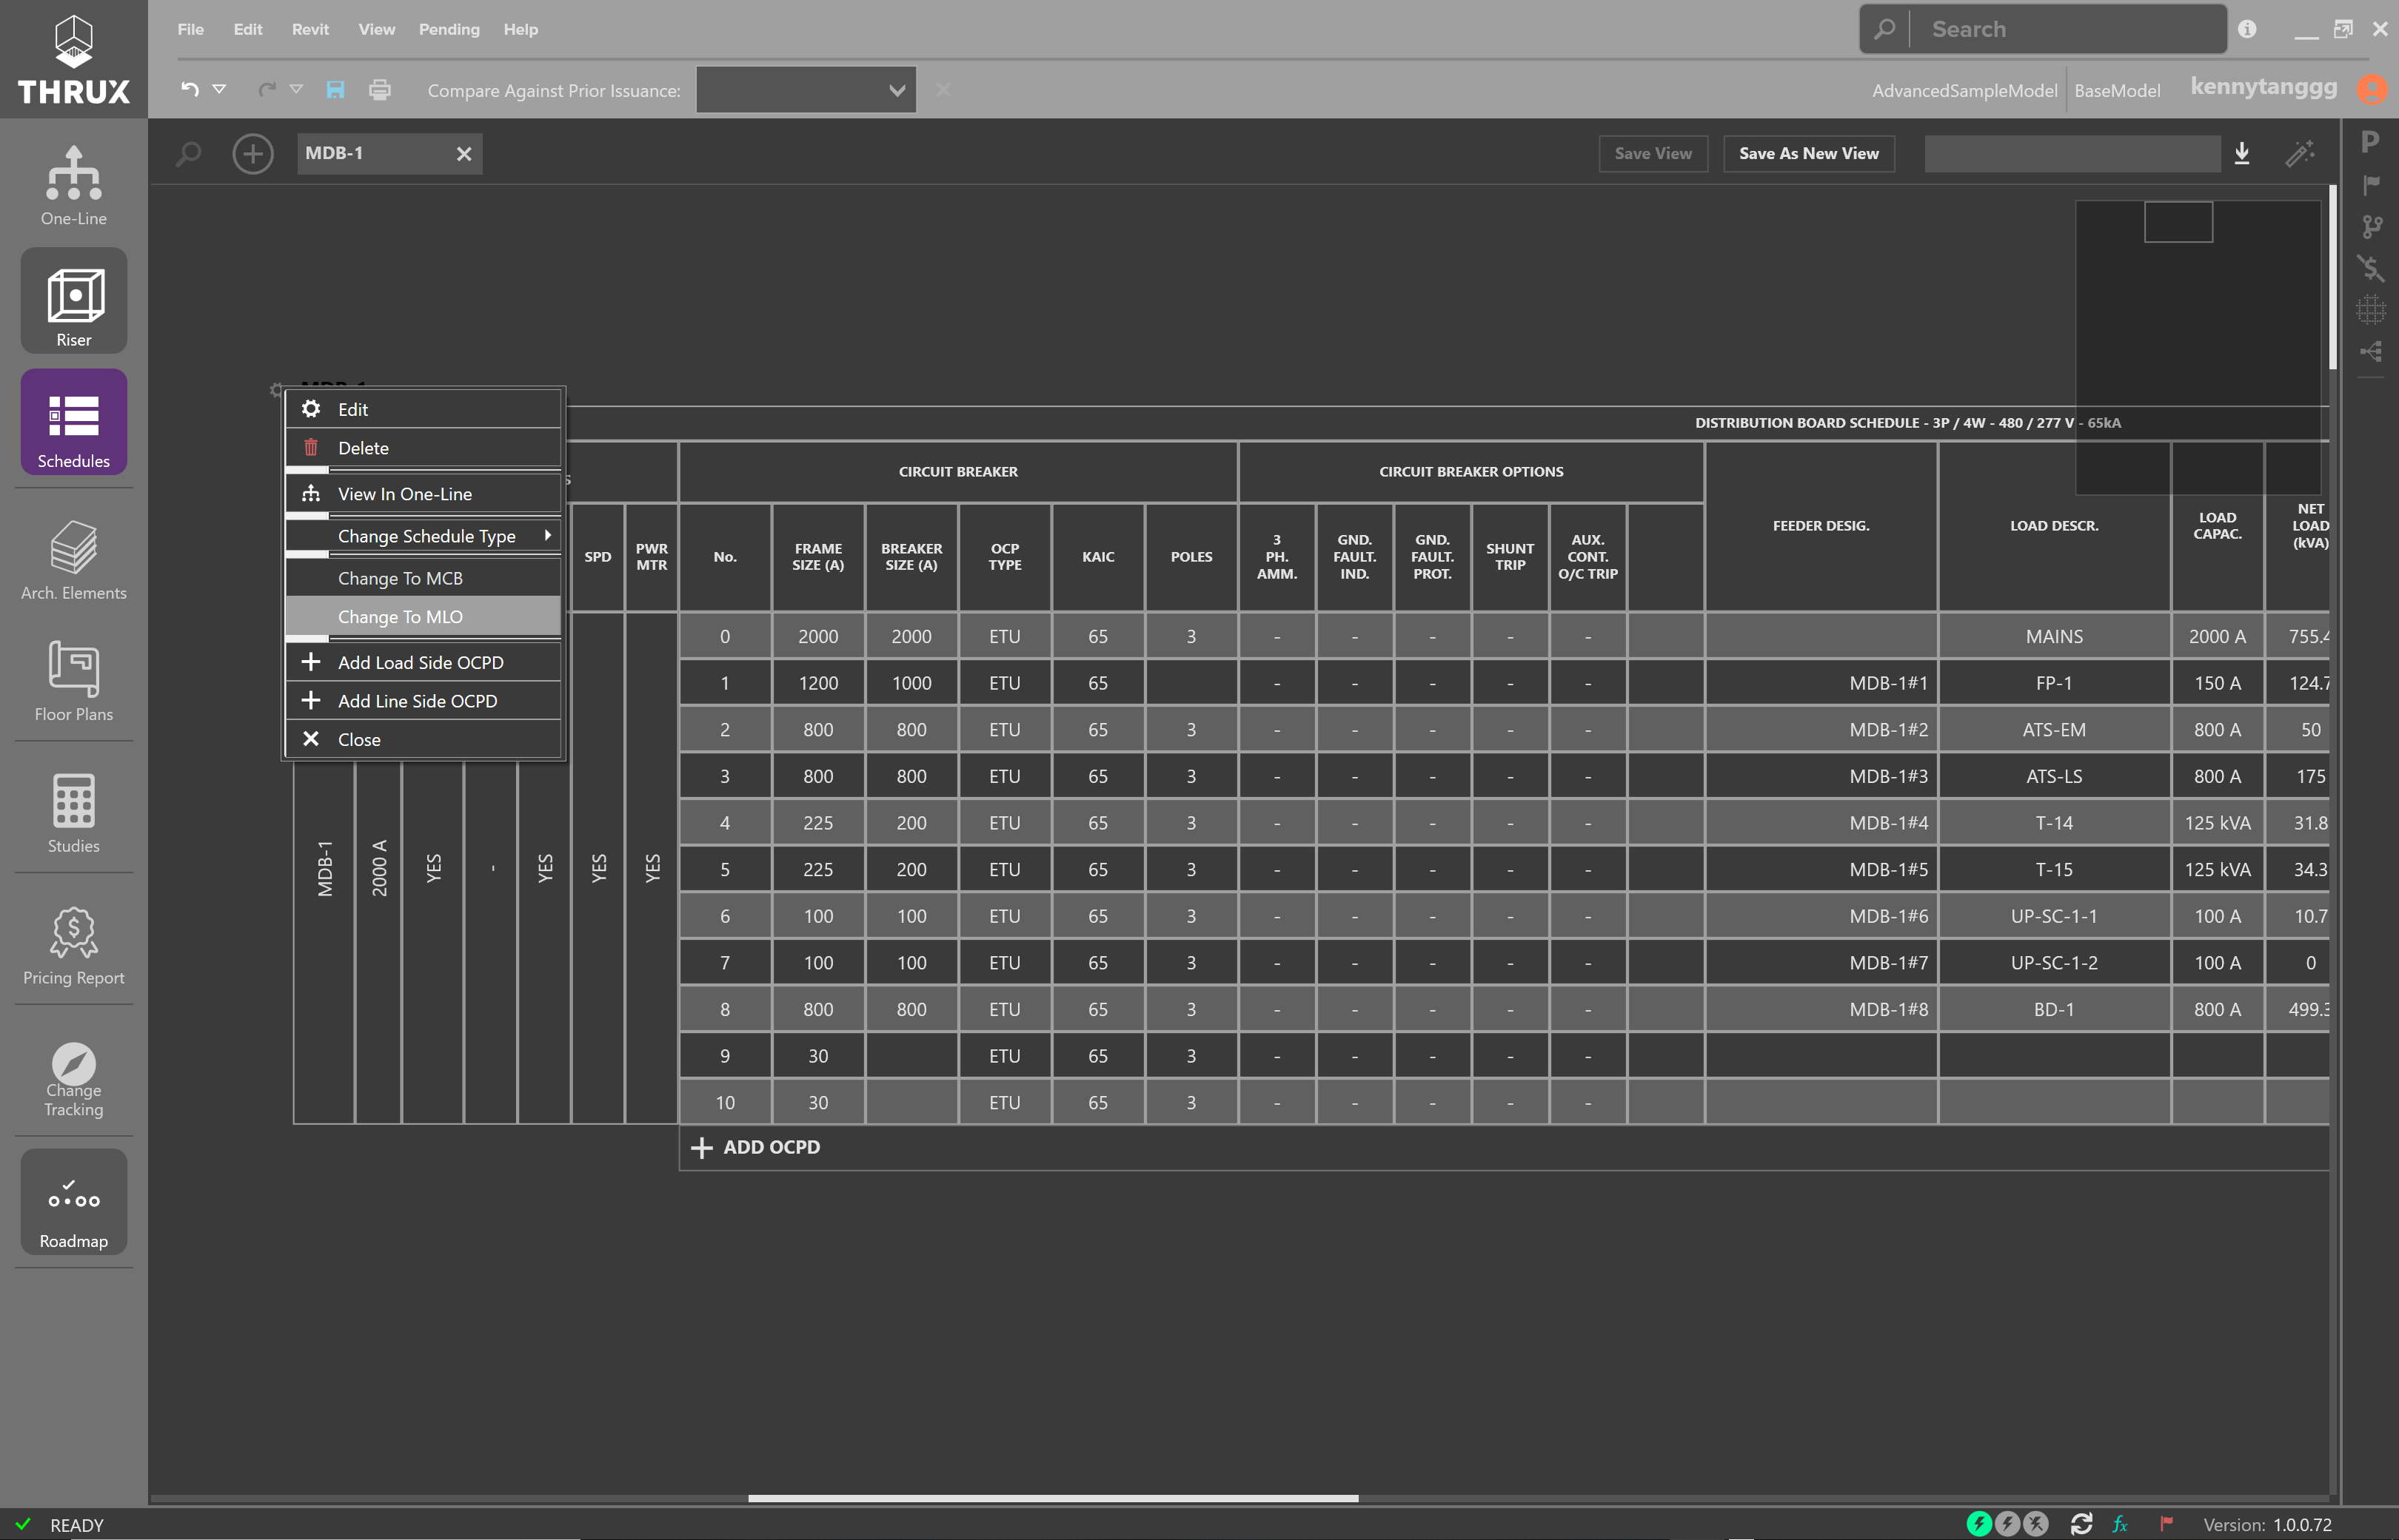This screenshot has height=1540, width=2399.
Task: Click the undo arrow icon
Action: tap(189, 89)
